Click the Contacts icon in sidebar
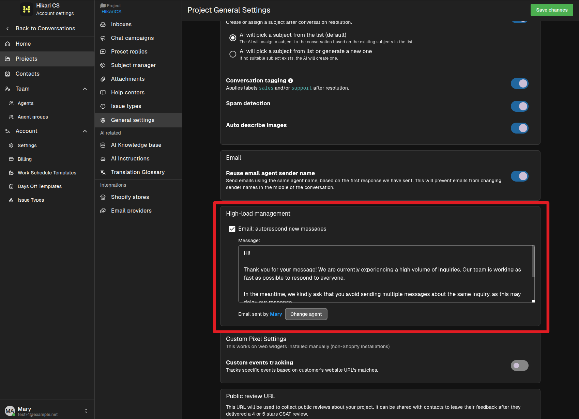 coord(7,74)
